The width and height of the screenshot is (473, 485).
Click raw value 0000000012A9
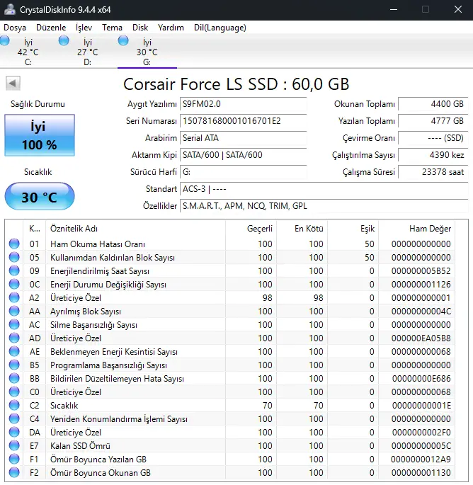(x=421, y=459)
